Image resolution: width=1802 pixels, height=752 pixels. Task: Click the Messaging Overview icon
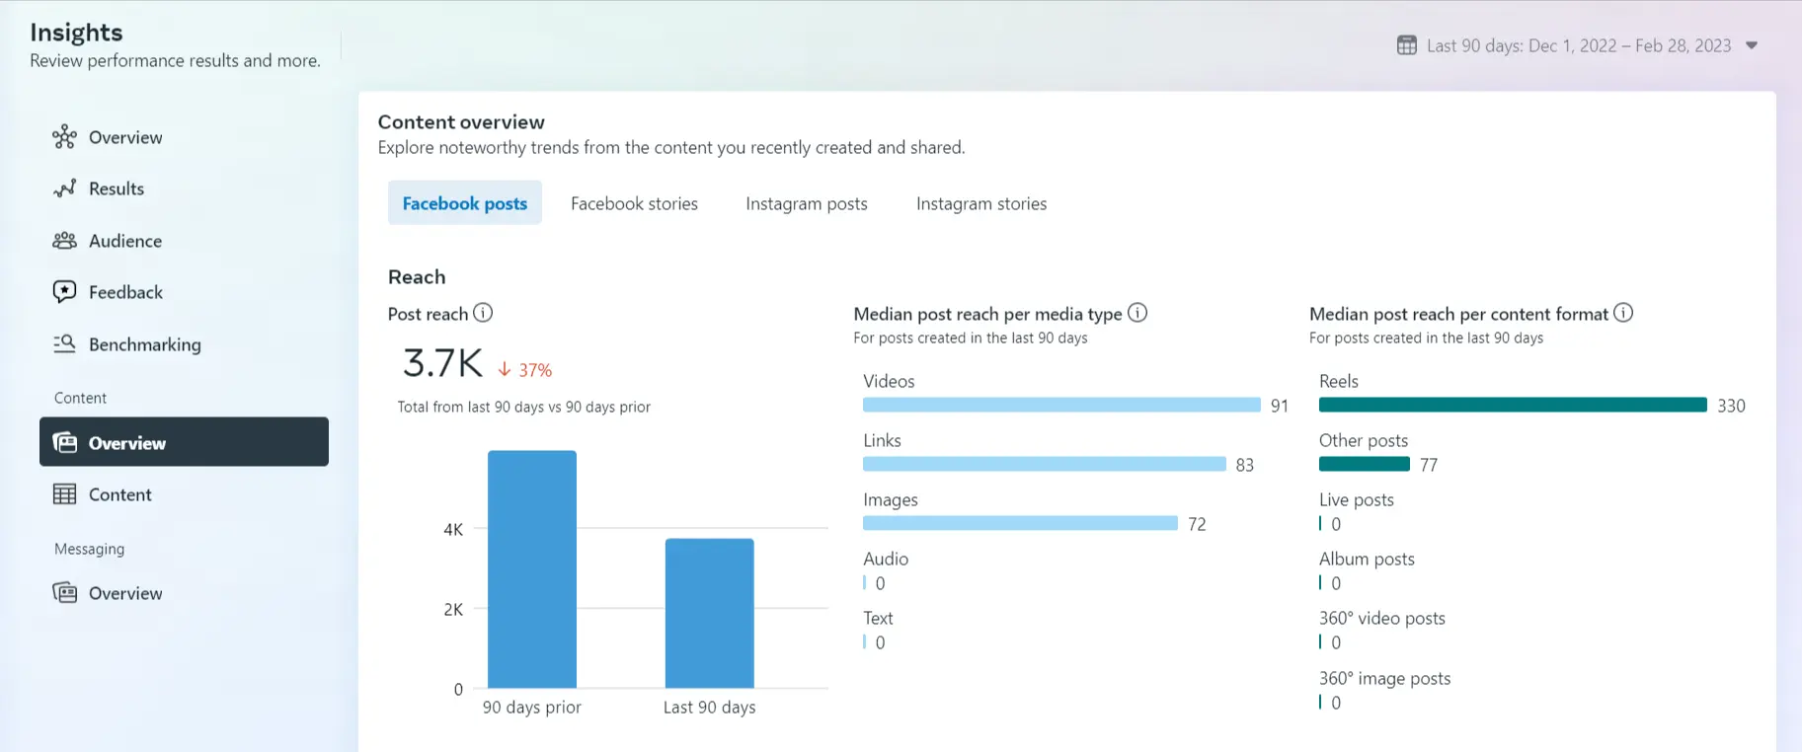coord(64,593)
